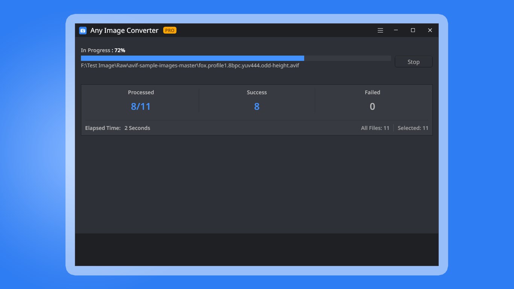Click the Success count 8
The image size is (514, 289).
(x=257, y=106)
